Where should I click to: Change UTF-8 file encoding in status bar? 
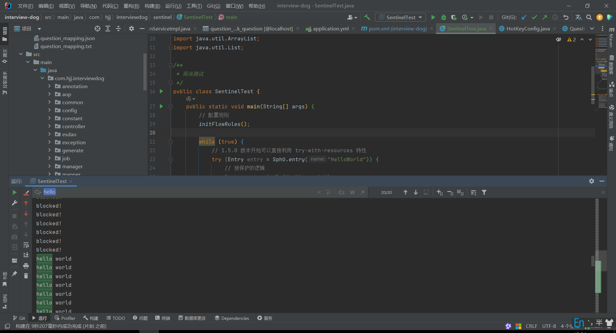click(549, 326)
